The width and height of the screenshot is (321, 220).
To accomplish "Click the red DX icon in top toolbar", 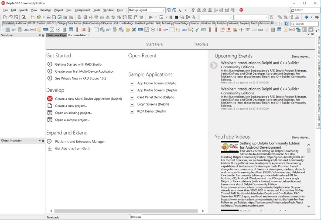I will (x=241, y=10).
